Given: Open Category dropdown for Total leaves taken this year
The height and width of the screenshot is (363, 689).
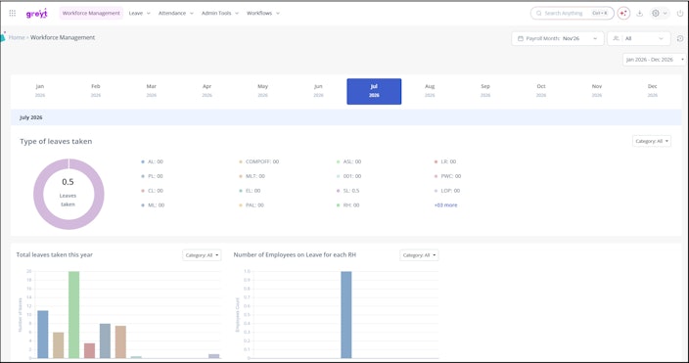Looking at the screenshot, I should tap(202, 255).
